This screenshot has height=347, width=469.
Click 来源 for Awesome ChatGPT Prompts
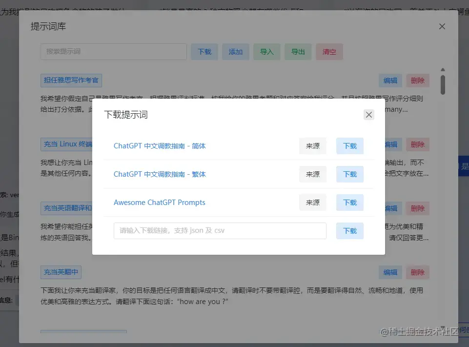(312, 203)
